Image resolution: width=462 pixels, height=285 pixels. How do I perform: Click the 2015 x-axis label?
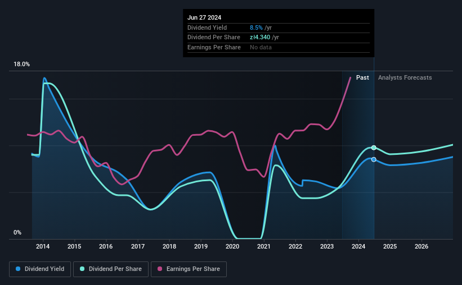74,246
